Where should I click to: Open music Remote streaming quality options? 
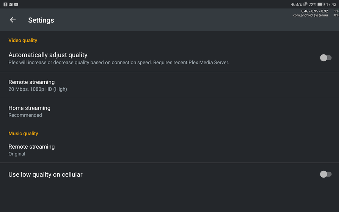pyautogui.click(x=31, y=147)
